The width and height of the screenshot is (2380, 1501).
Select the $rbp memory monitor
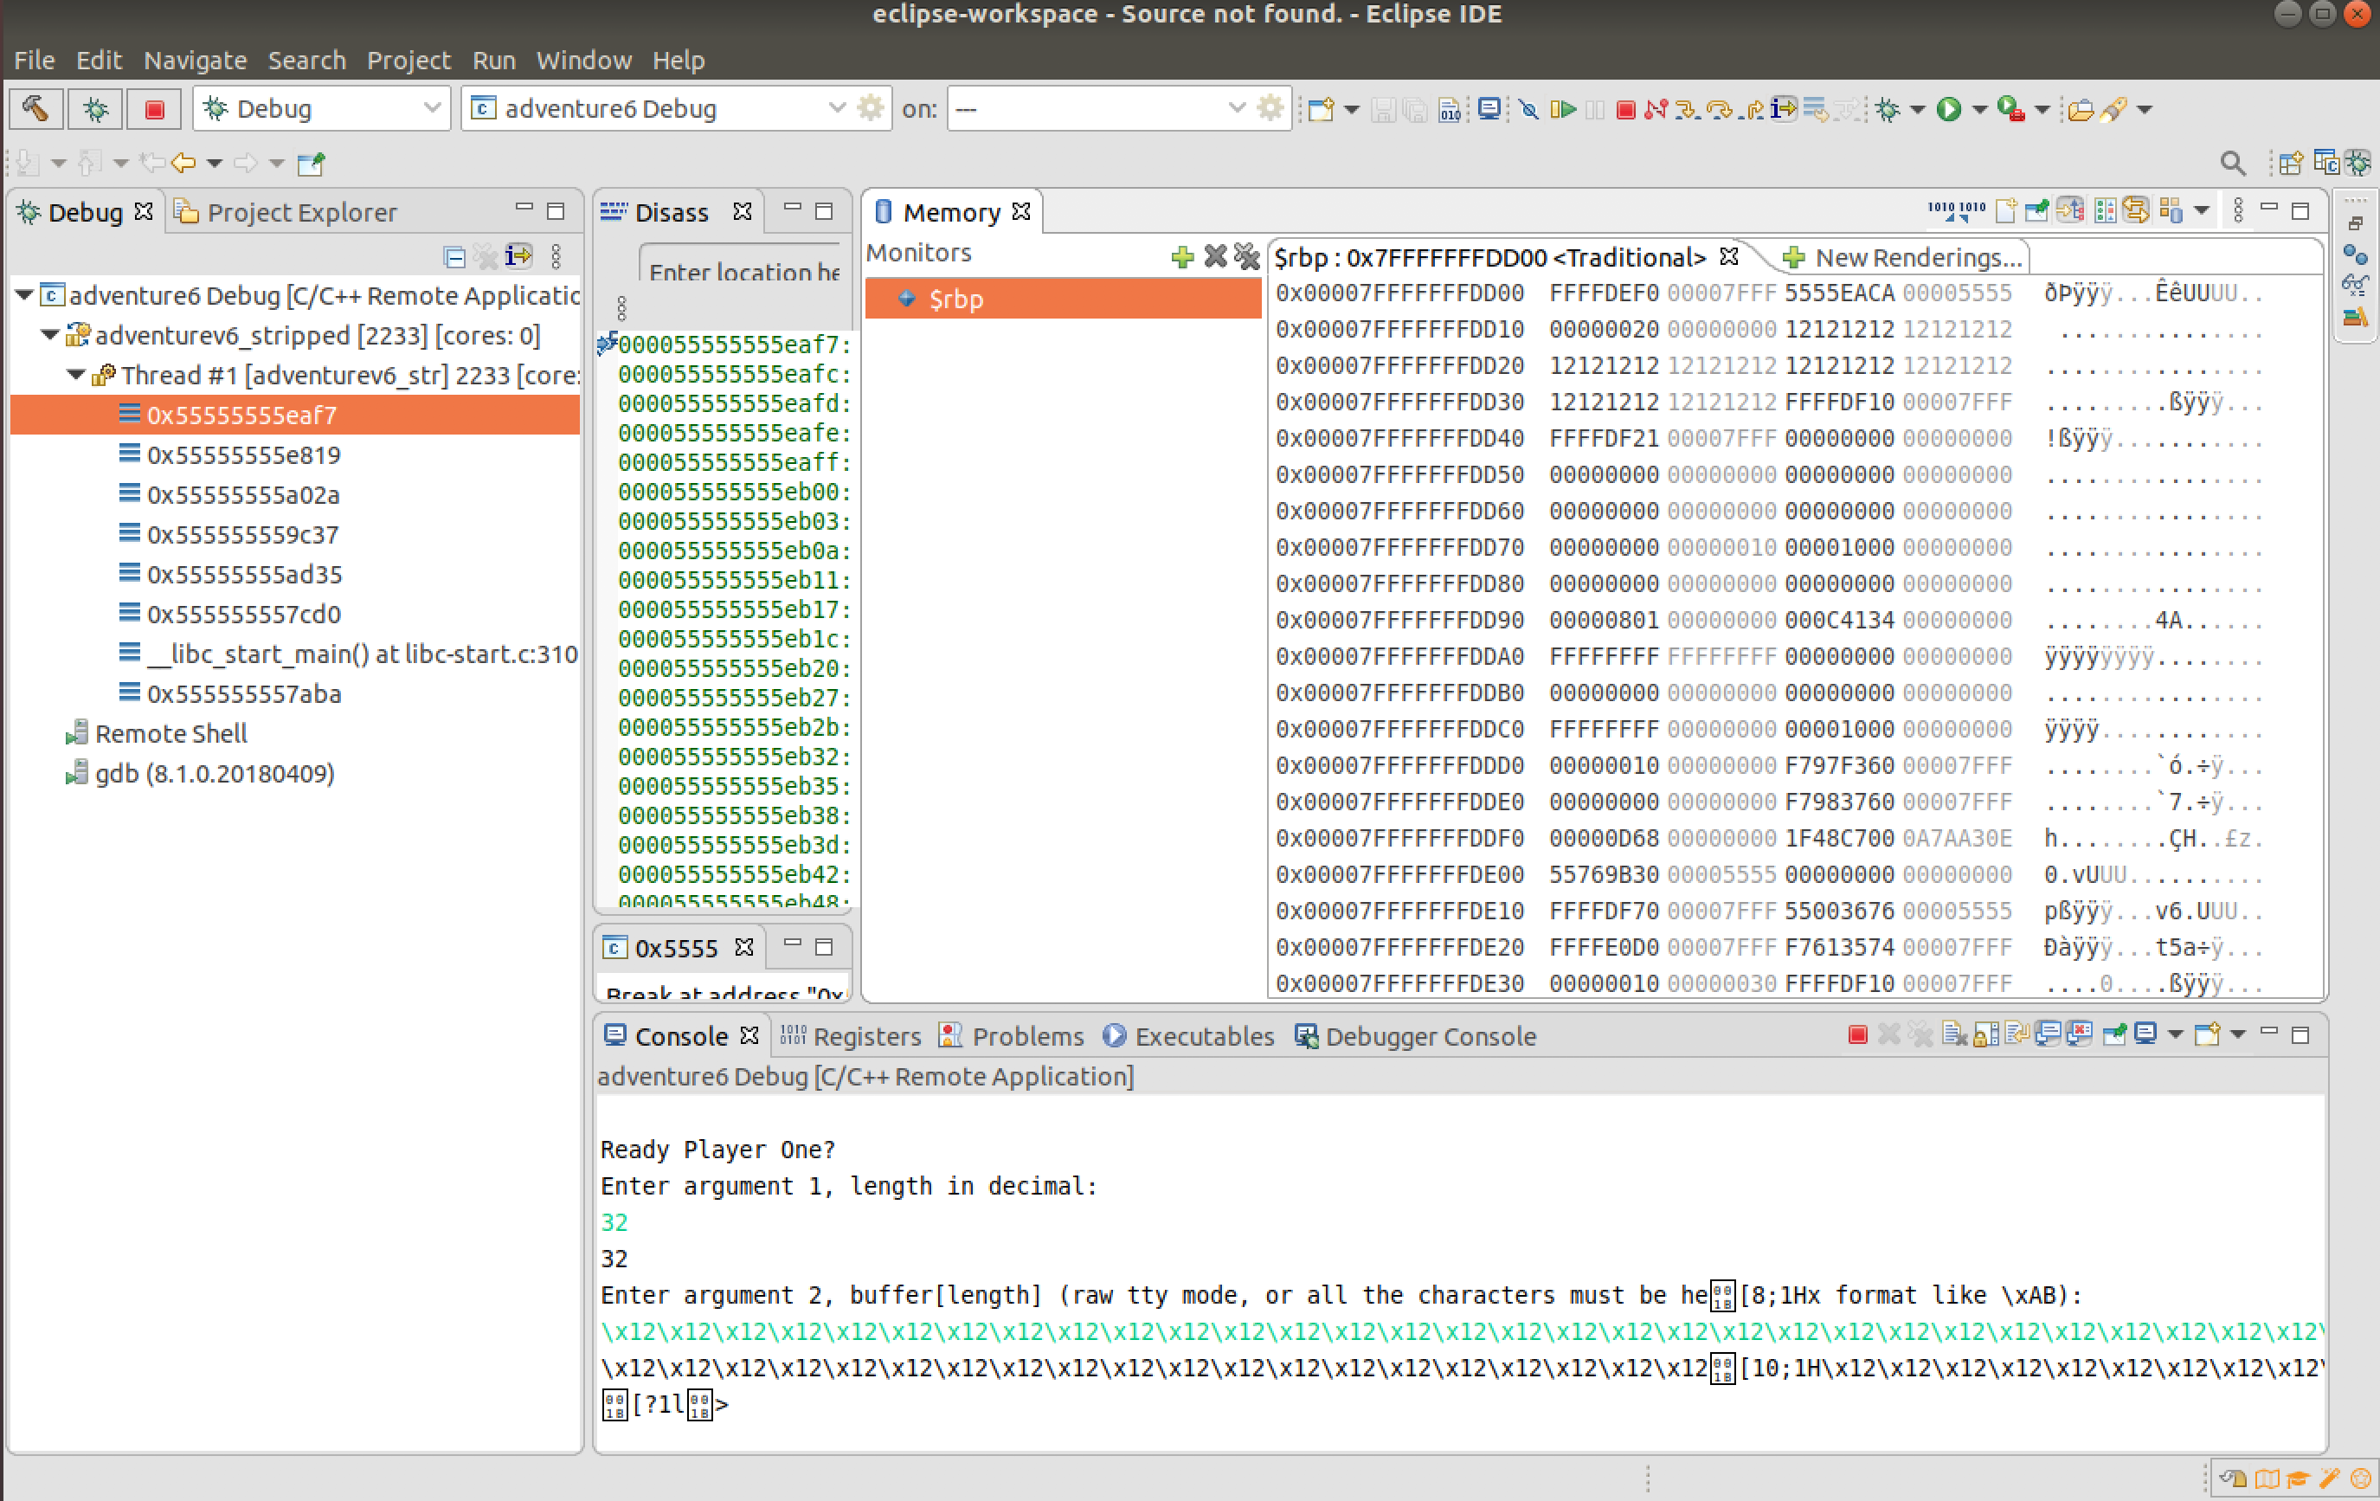955,299
